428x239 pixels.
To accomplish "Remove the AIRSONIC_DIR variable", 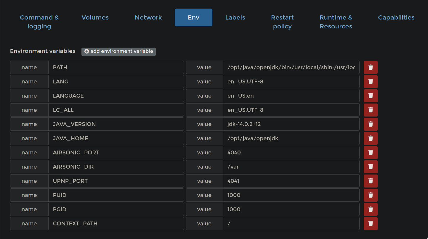I will (371, 167).
